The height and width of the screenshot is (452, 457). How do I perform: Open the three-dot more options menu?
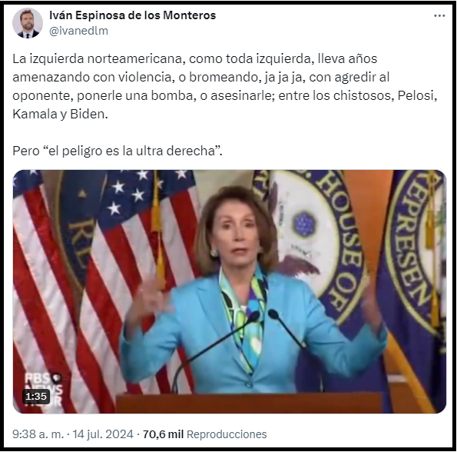pos(439,15)
